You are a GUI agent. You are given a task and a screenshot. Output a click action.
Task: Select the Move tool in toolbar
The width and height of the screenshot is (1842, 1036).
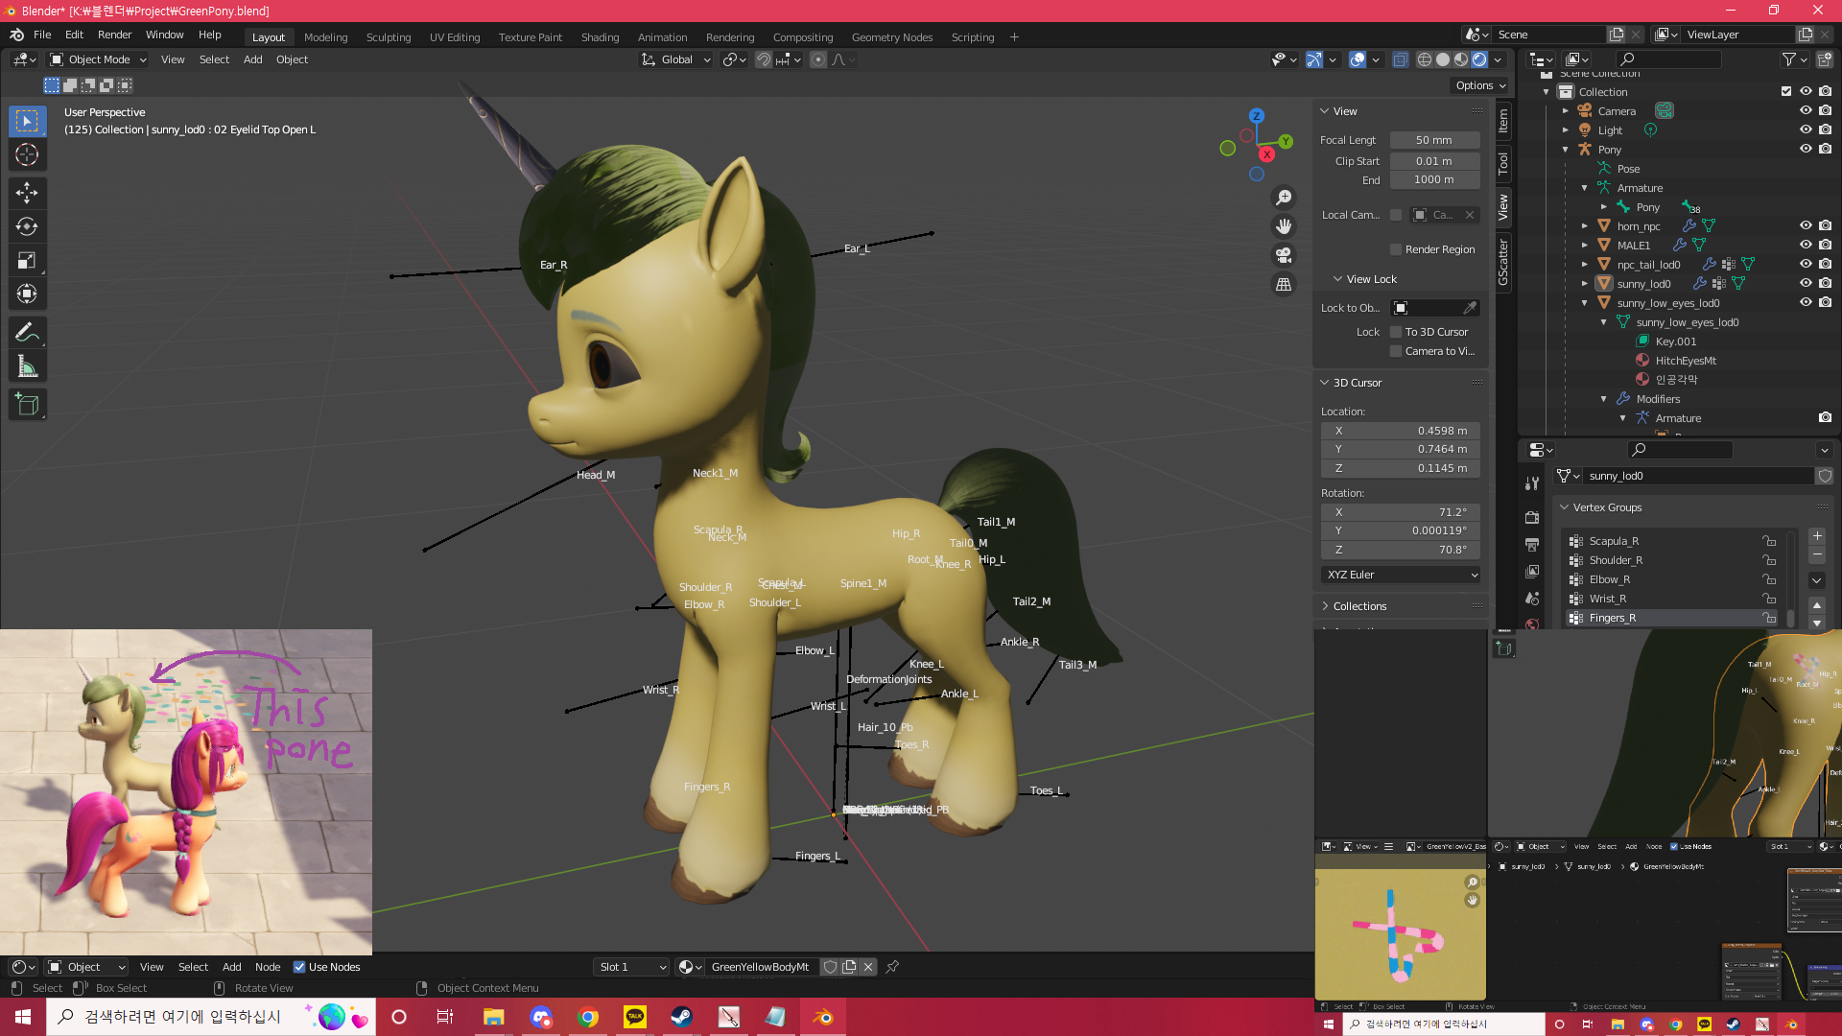(27, 193)
